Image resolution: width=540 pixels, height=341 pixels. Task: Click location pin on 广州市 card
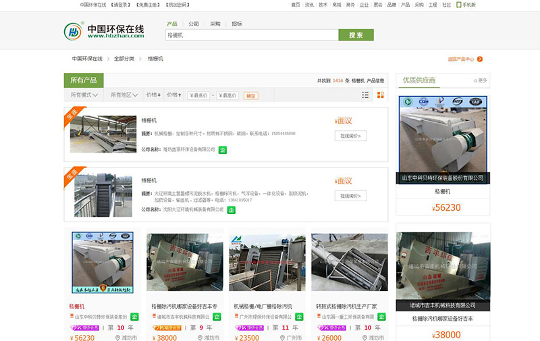tap(282, 338)
